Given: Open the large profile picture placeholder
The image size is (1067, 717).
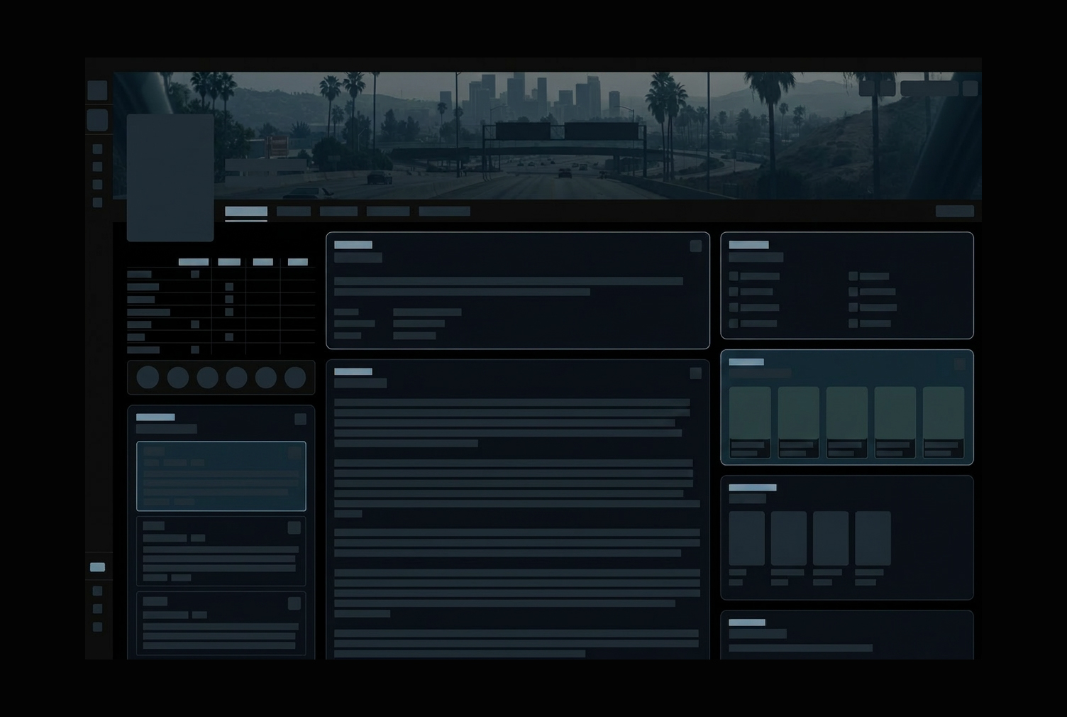Looking at the screenshot, I should [x=170, y=178].
